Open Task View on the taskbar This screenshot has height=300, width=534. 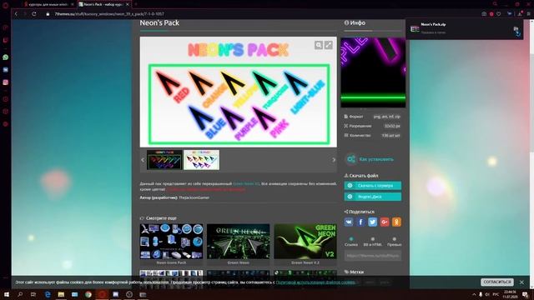pyautogui.click(x=33, y=294)
